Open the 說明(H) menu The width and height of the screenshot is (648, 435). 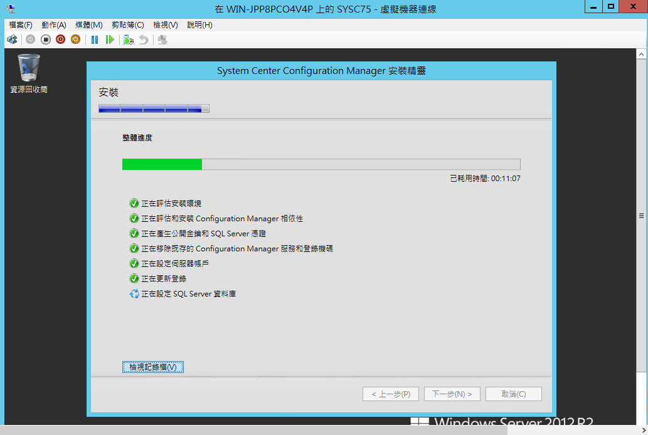tap(199, 25)
